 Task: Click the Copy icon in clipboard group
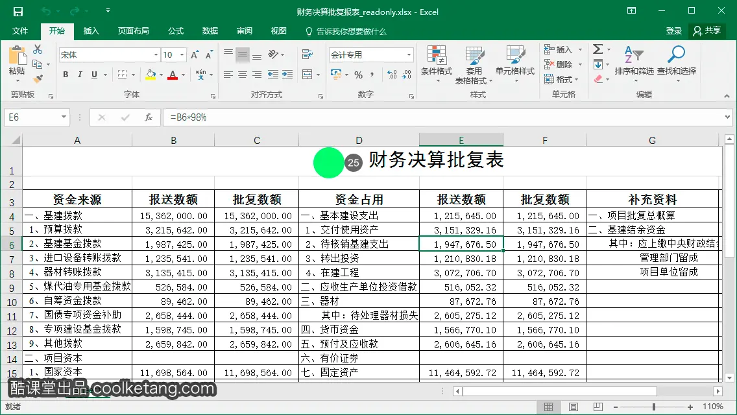(38, 64)
